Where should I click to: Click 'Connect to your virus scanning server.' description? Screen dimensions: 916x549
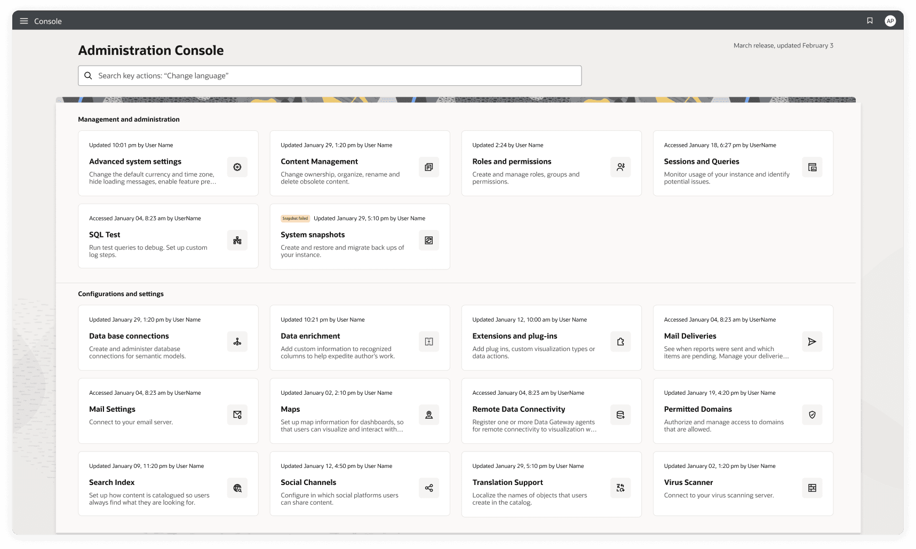(719, 495)
